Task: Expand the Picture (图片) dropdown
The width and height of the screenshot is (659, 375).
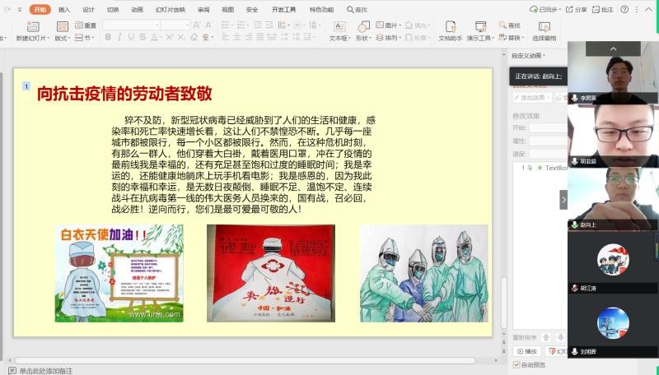Action: [401, 25]
